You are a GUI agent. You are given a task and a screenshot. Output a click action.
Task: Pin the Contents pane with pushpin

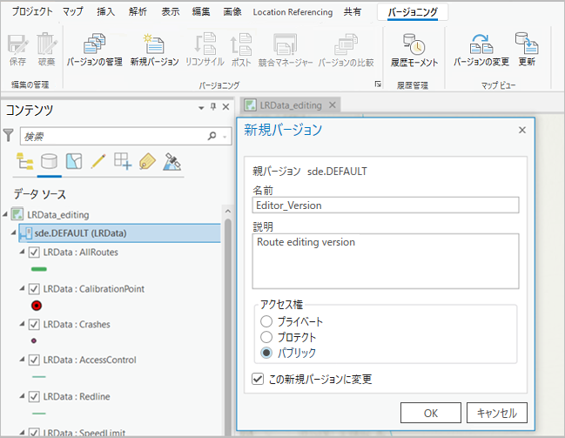pyautogui.click(x=213, y=107)
